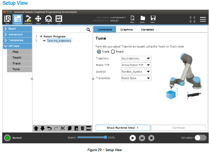
Task: Expand the Basic section
Action: coord(17,29)
